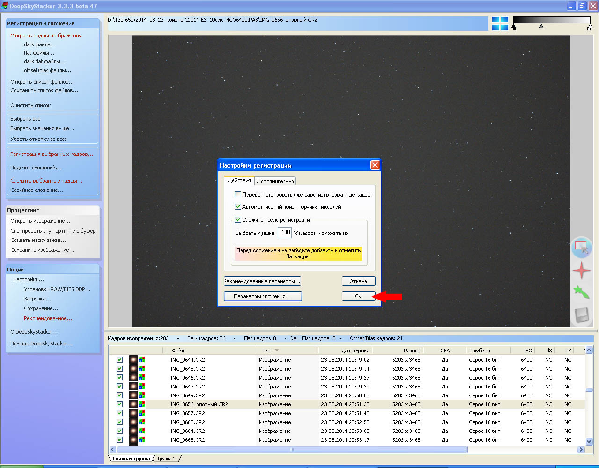Select the rectangle selection tool icon
The width and height of the screenshot is (599, 468).
tap(581, 247)
